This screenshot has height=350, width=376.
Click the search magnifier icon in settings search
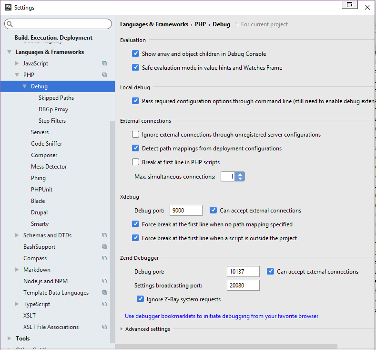(10, 24)
